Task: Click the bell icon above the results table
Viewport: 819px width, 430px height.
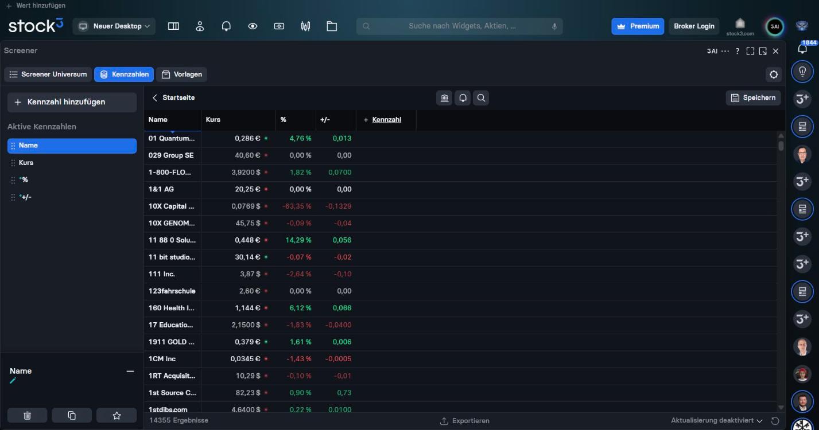Action: [x=463, y=98]
